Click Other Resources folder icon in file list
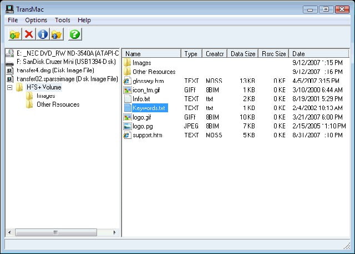355x254 pixels. click(x=128, y=72)
